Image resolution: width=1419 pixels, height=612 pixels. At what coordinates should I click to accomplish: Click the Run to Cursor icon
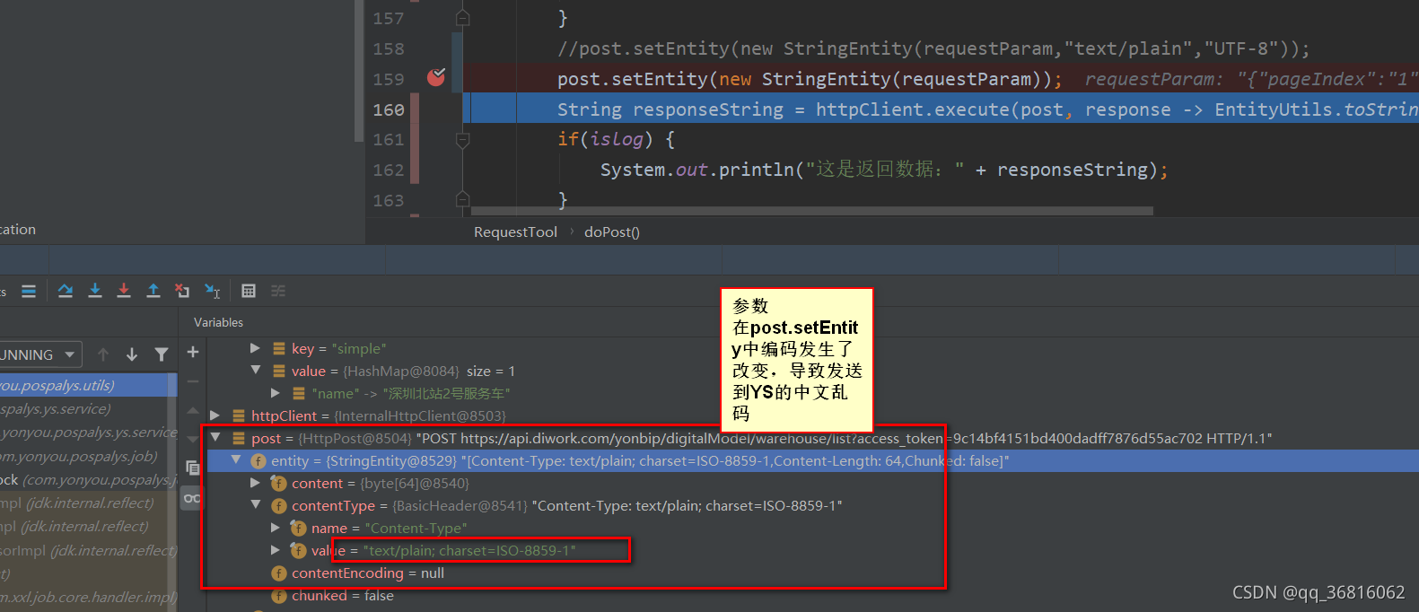pos(212,291)
